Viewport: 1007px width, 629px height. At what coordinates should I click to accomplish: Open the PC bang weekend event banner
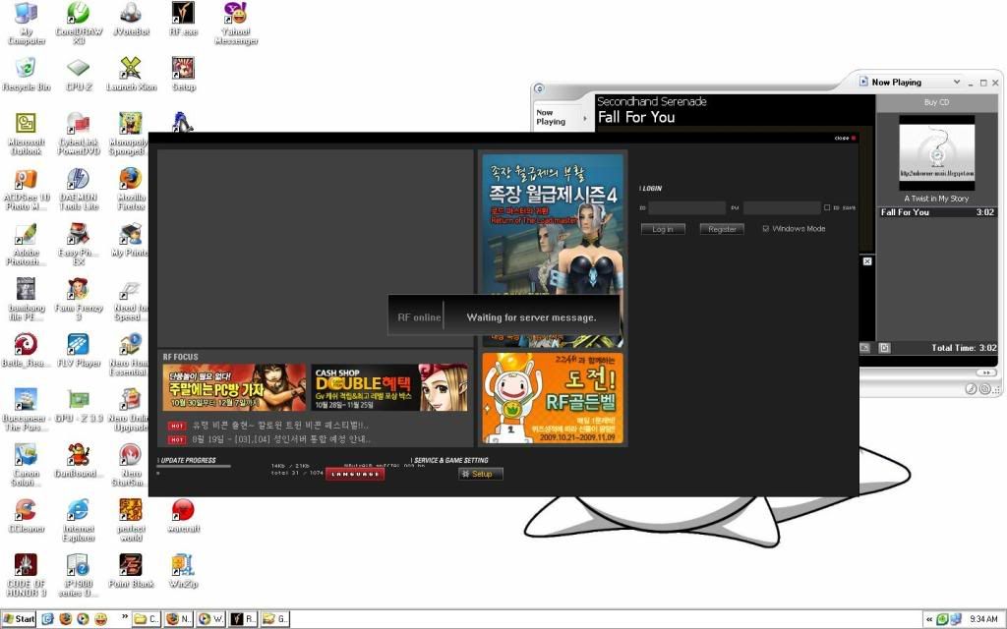pos(234,387)
